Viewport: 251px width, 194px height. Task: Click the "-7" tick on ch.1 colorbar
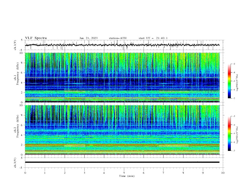click(234, 98)
